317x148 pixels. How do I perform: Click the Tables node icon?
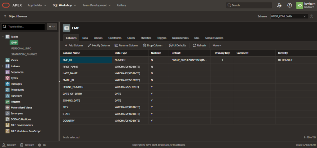pyautogui.click(x=7, y=37)
